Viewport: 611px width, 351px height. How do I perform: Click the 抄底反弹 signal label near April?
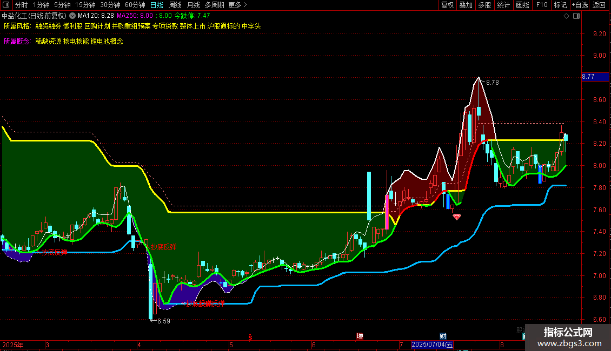click(x=164, y=247)
